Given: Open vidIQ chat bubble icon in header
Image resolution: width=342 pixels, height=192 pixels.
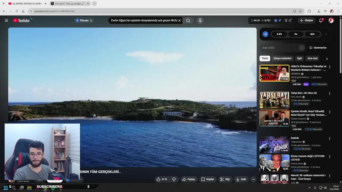Looking at the screenshot, I should (290, 21).
